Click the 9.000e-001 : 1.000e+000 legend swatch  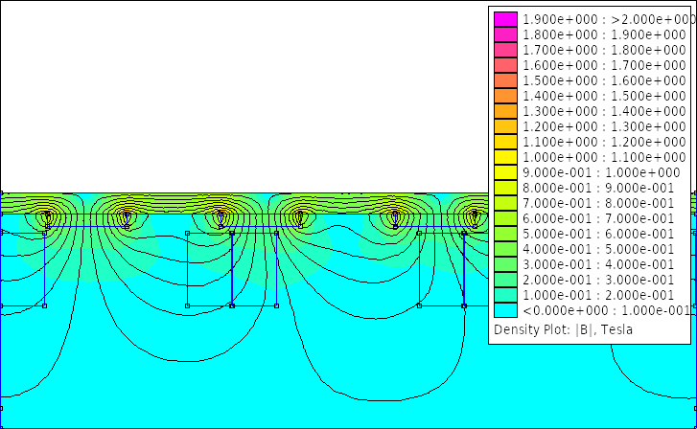tap(505, 172)
